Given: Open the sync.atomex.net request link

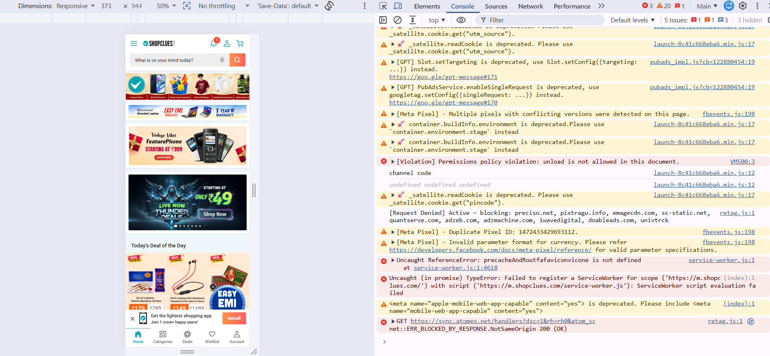Looking at the screenshot, I should [503, 321].
